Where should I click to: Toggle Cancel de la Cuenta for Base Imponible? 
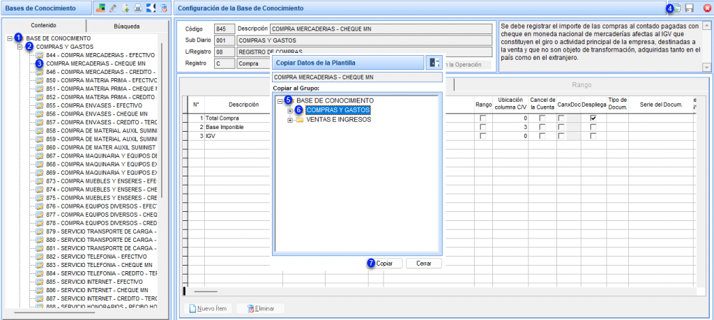coord(542,127)
